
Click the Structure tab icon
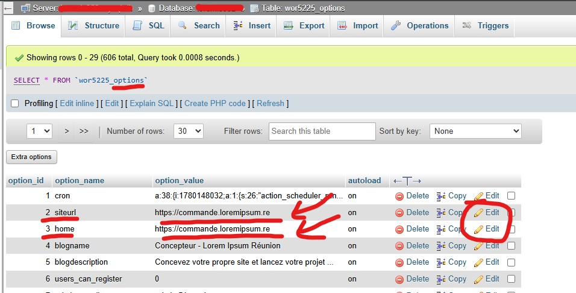tap(73, 25)
